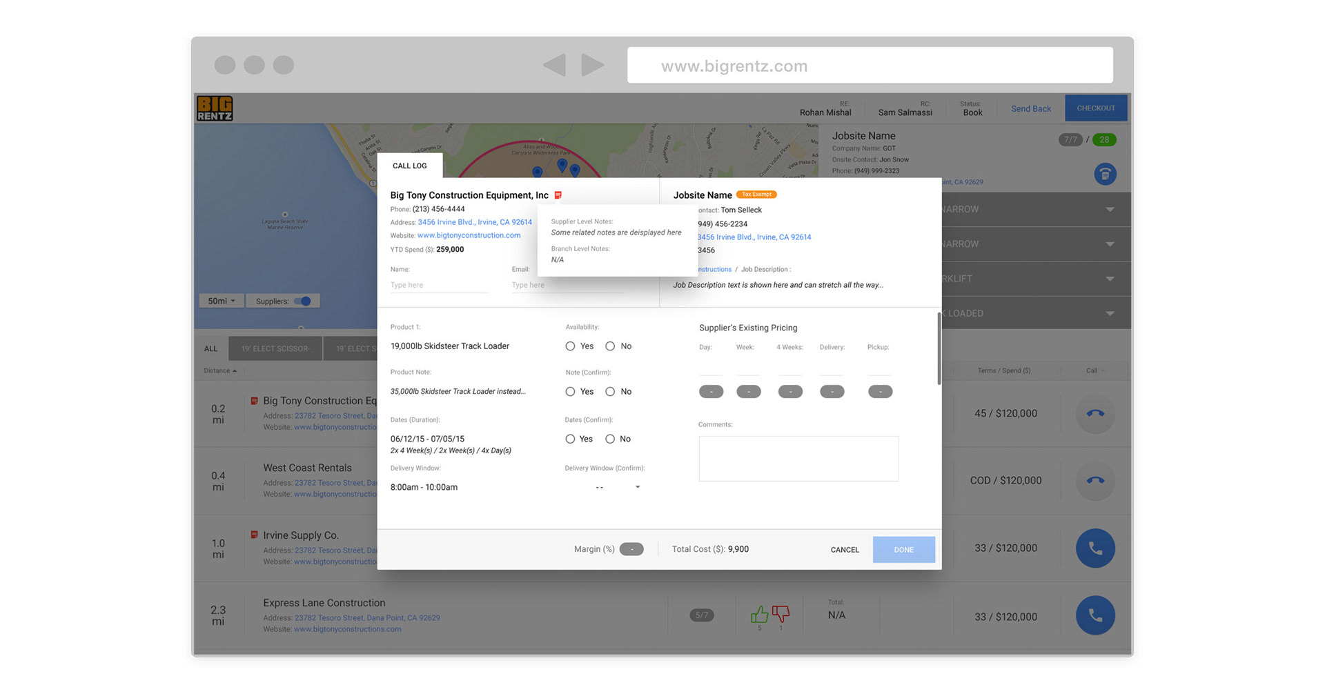Click the West Coast Rentals supplier name
Viewport: 1325px width, 685px height.
click(307, 468)
